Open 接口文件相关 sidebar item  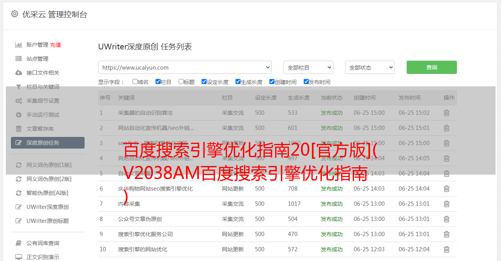[43, 73]
